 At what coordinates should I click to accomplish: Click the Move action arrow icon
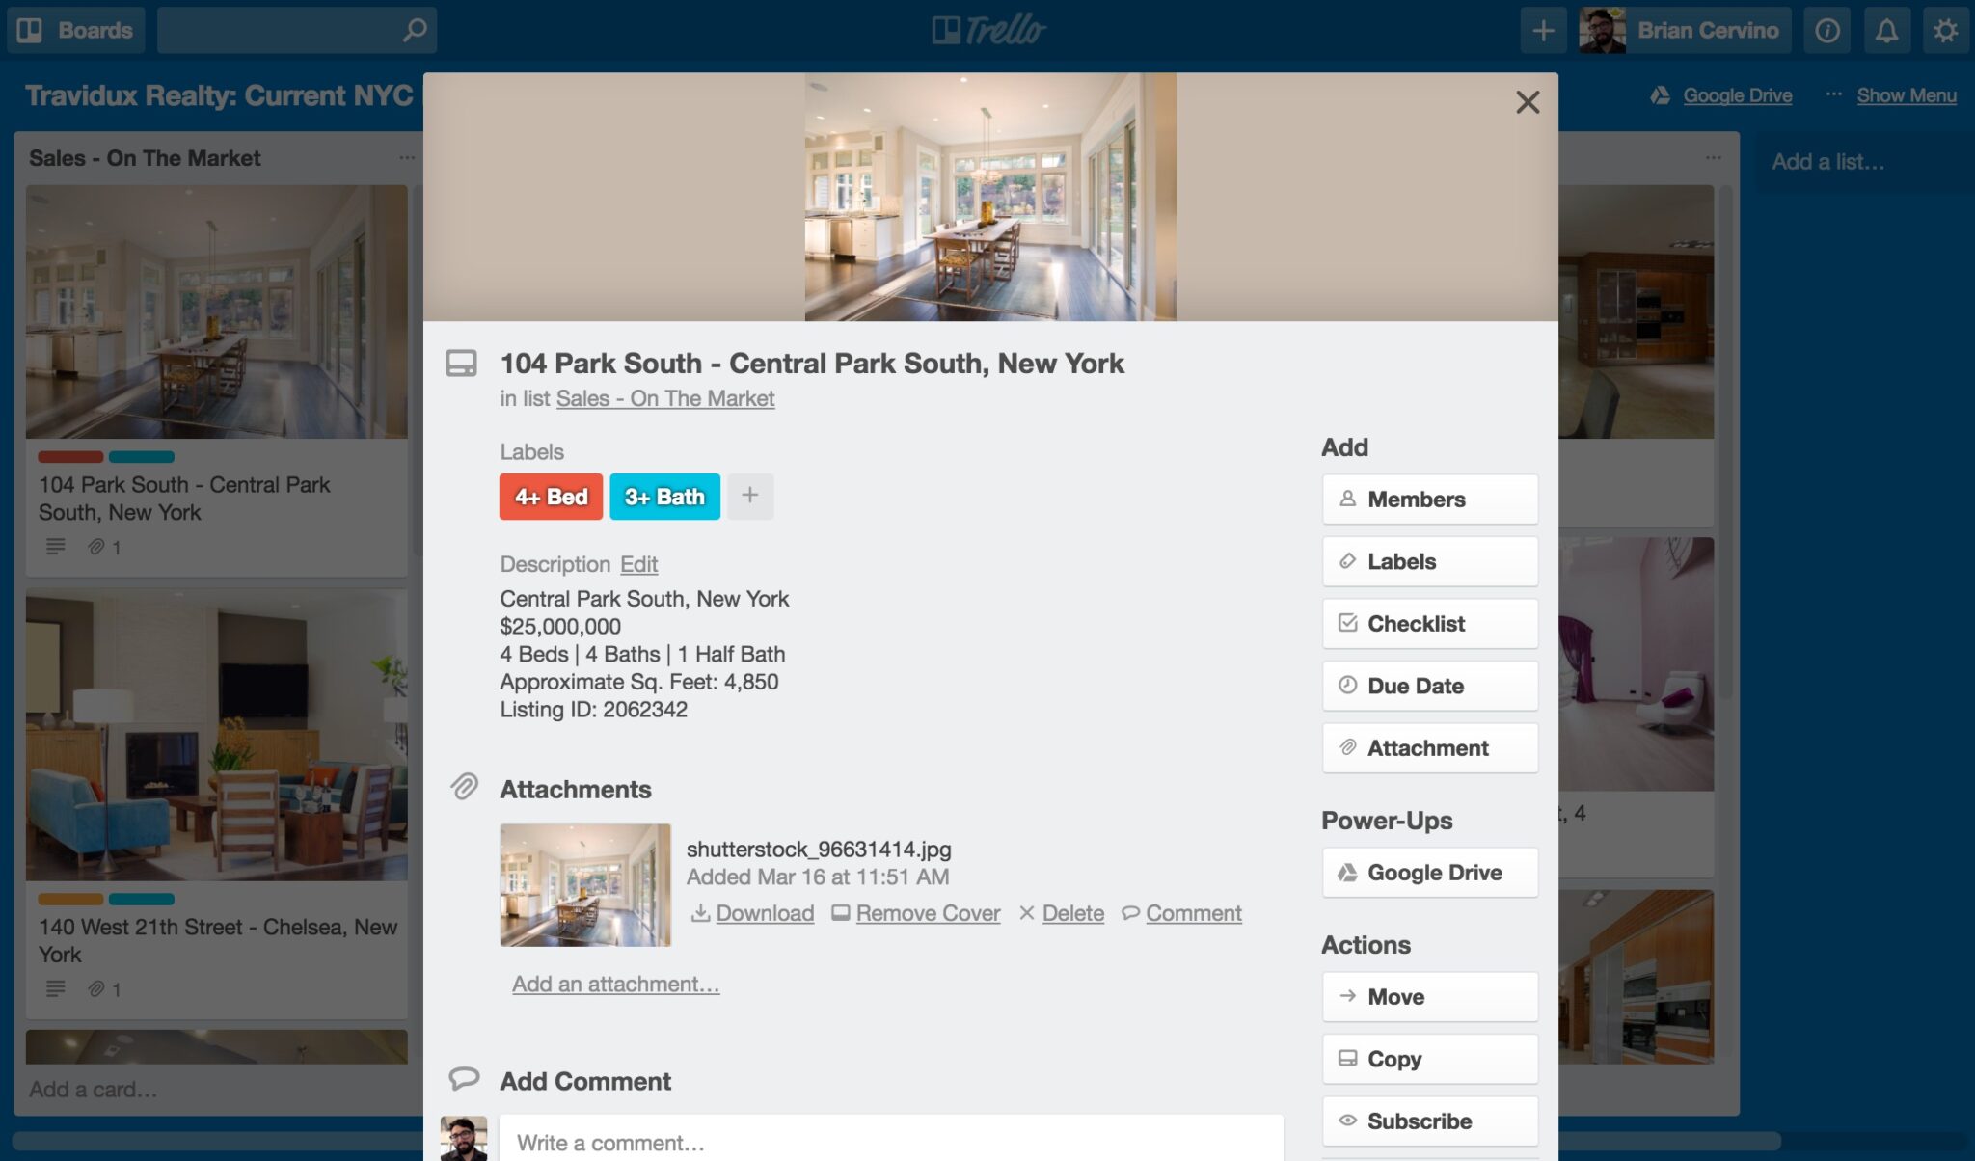pyautogui.click(x=1347, y=995)
